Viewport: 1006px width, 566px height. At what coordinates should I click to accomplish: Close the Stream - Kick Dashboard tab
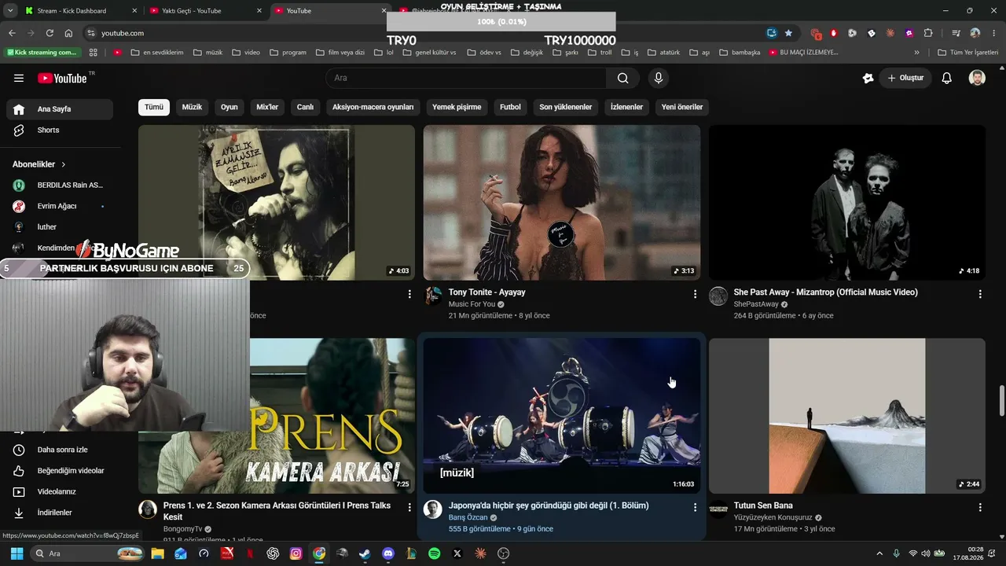(x=134, y=11)
